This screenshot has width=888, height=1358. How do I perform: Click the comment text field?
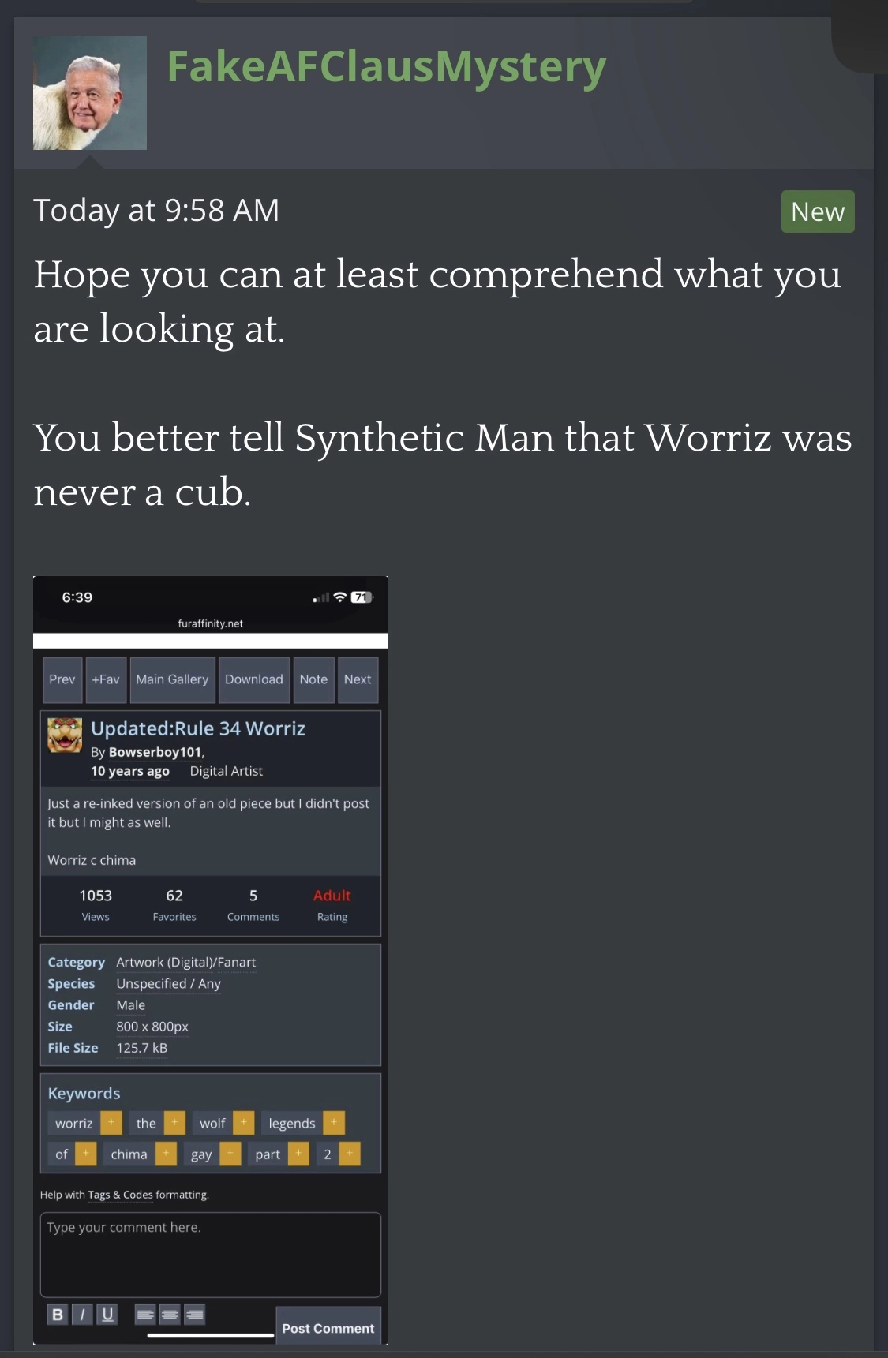pyautogui.click(x=211, y=1255)
